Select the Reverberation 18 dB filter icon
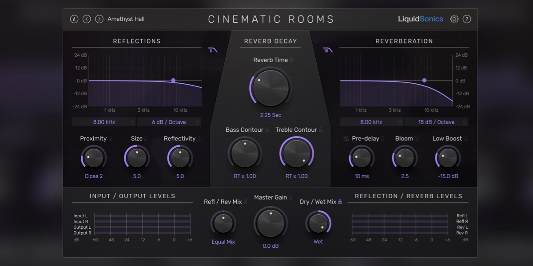The height and width of the screenshot is (266, 533). (x=328, y=50)
